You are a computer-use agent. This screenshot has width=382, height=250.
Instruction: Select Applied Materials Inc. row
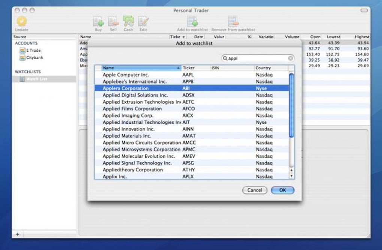coord(191,136)
